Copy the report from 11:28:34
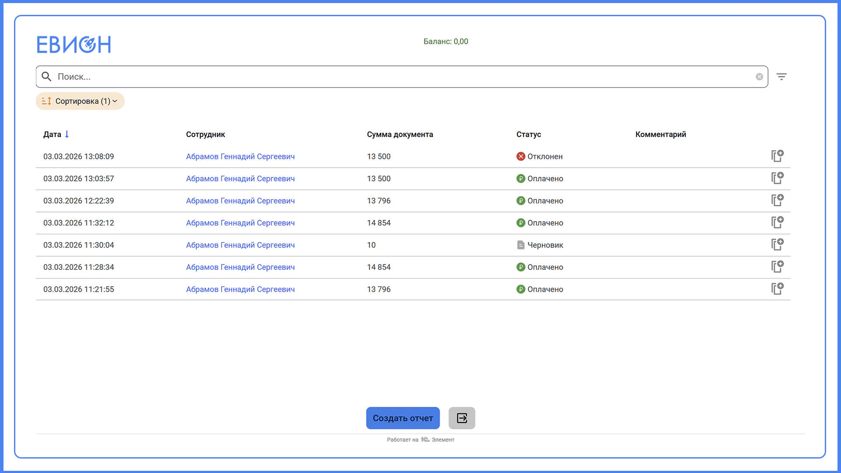 click(x=777, y=267)
